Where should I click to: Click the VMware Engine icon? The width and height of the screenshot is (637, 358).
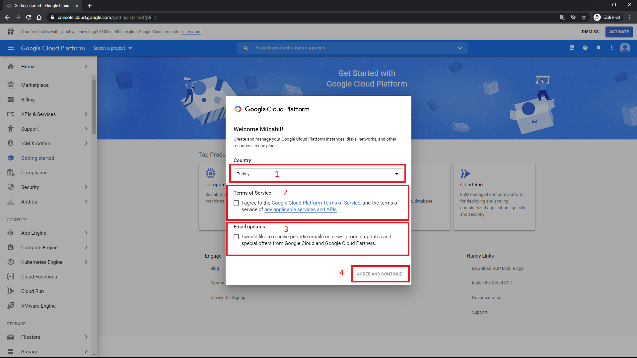11,306
